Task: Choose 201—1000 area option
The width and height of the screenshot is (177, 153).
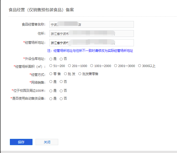Action: [x=70, y=66]
